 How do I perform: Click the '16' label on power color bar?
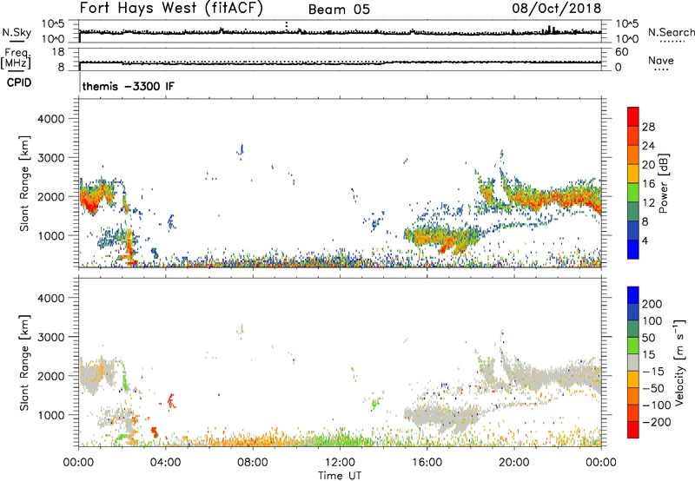coord(648,184)
